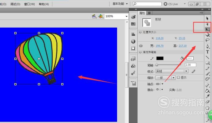Click the 尖角 miter value 3.00
Screen dimensions: 212x123
point(179,90)
